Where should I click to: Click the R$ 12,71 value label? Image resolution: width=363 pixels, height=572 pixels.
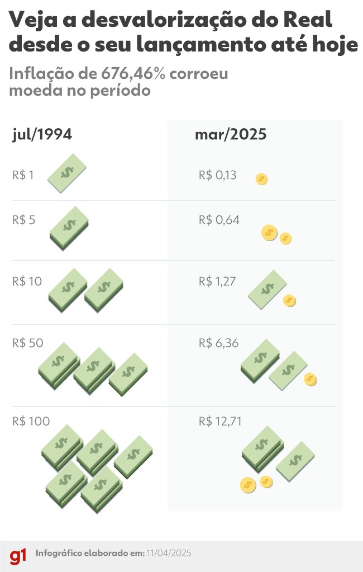point(220,421)
